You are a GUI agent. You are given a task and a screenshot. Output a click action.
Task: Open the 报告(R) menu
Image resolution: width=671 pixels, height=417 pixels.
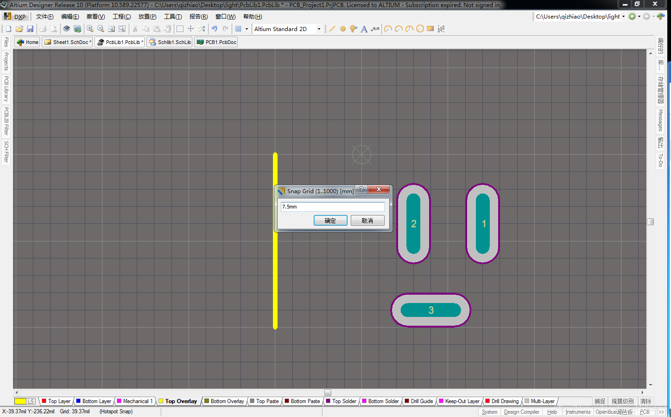198,16
